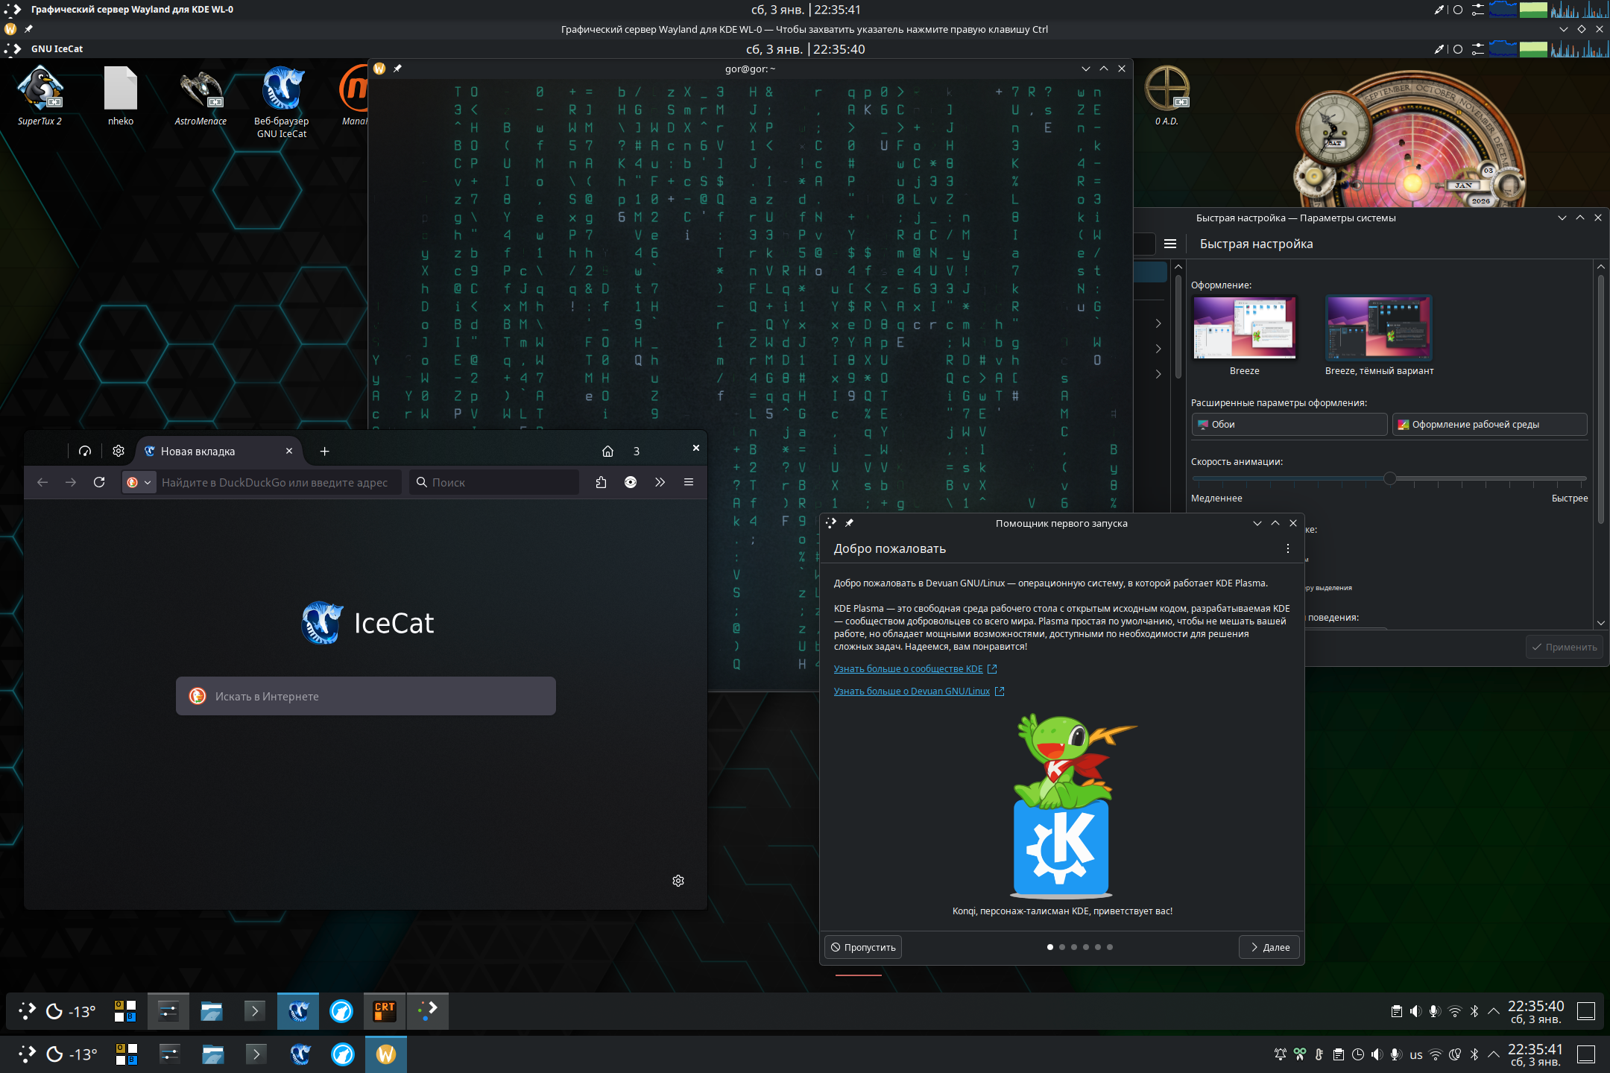The image size is (1610, 1073).
Task: Click the Далее button
Action: pos(1269,947)
